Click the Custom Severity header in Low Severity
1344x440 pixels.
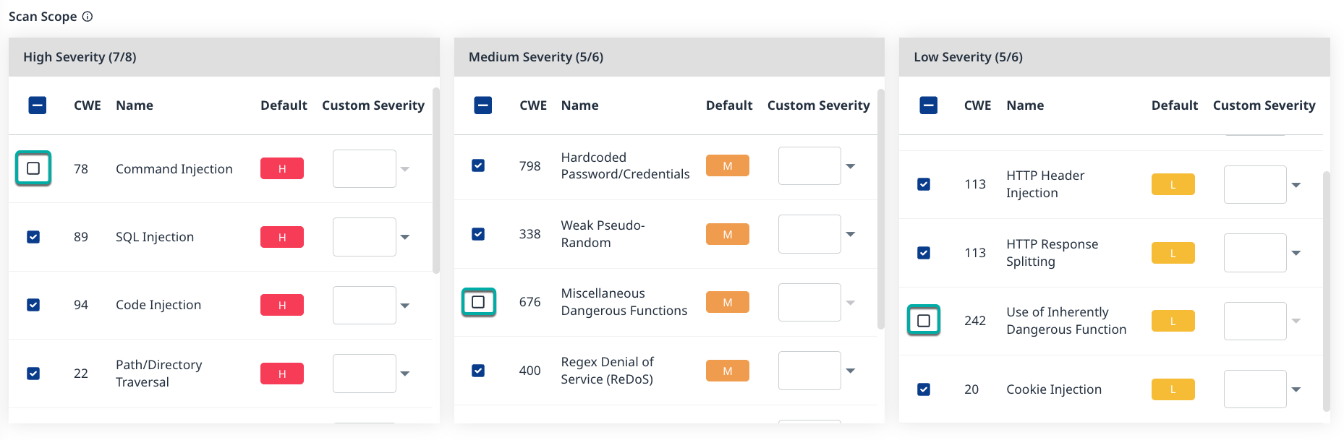tap(1264, 105)
